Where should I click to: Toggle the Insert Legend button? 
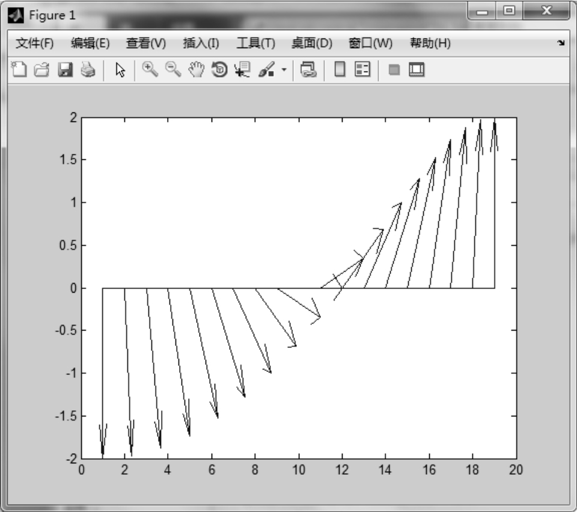tap(362, 70)
